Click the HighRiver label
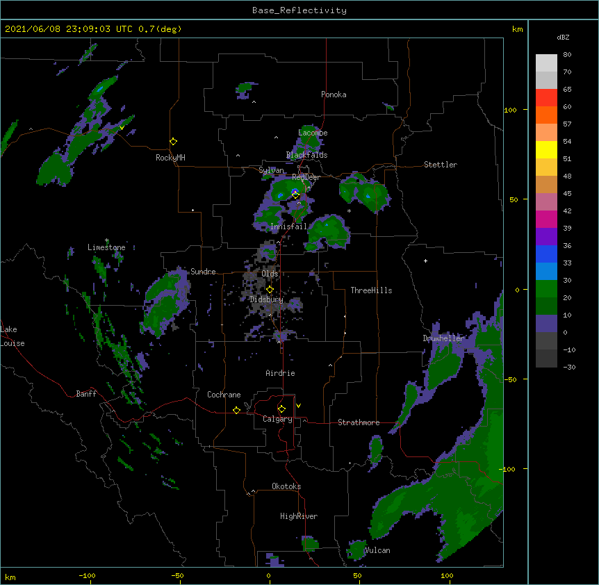The width and height of the screenshot is (599, 585). tap(299, 516)
